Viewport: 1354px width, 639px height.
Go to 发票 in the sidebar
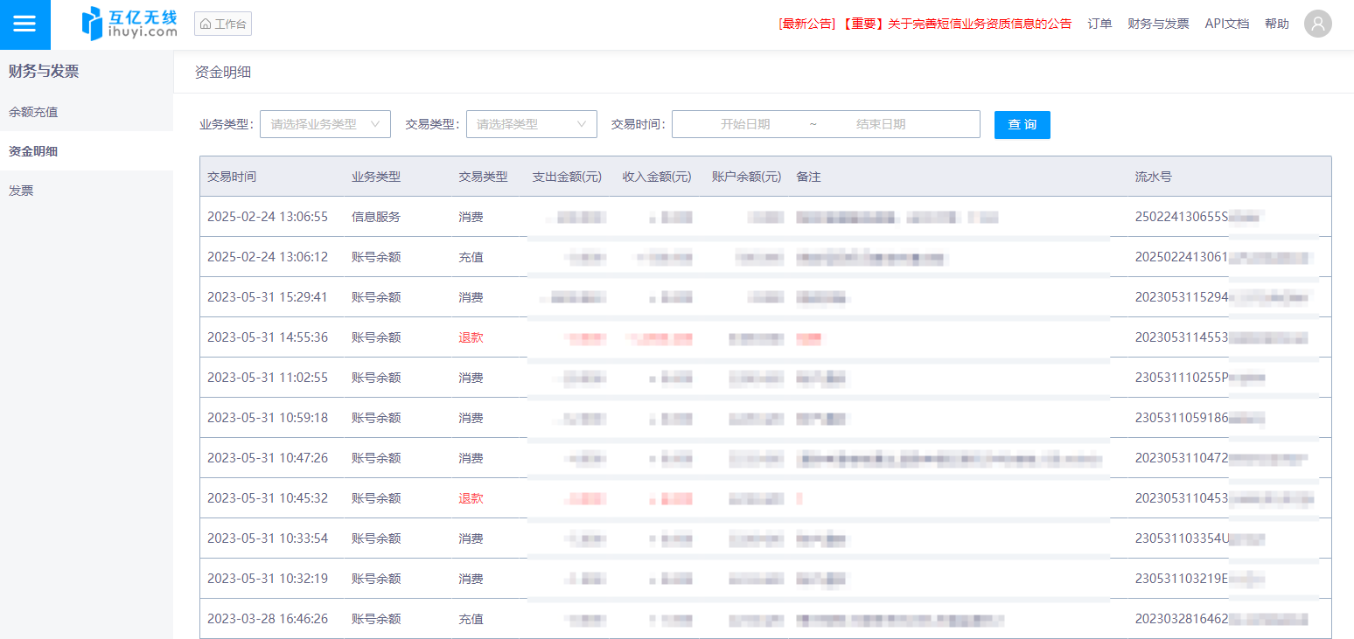(x=21, y=191)
